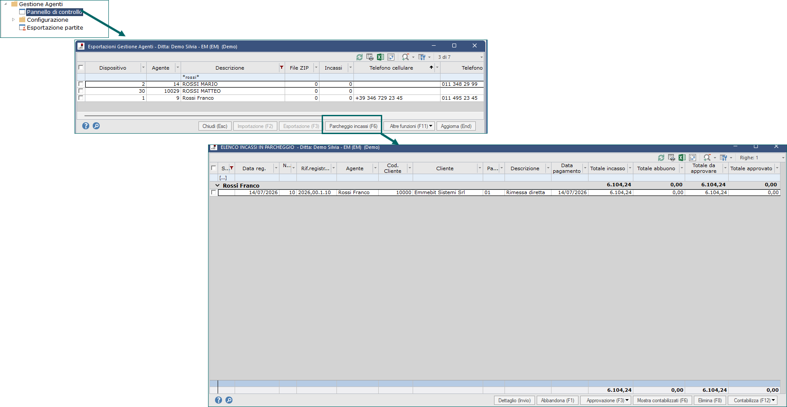Click sort arrow on Telefono cellulare column
This screenshot has height=407, width=787.
[x=431, y=67]
